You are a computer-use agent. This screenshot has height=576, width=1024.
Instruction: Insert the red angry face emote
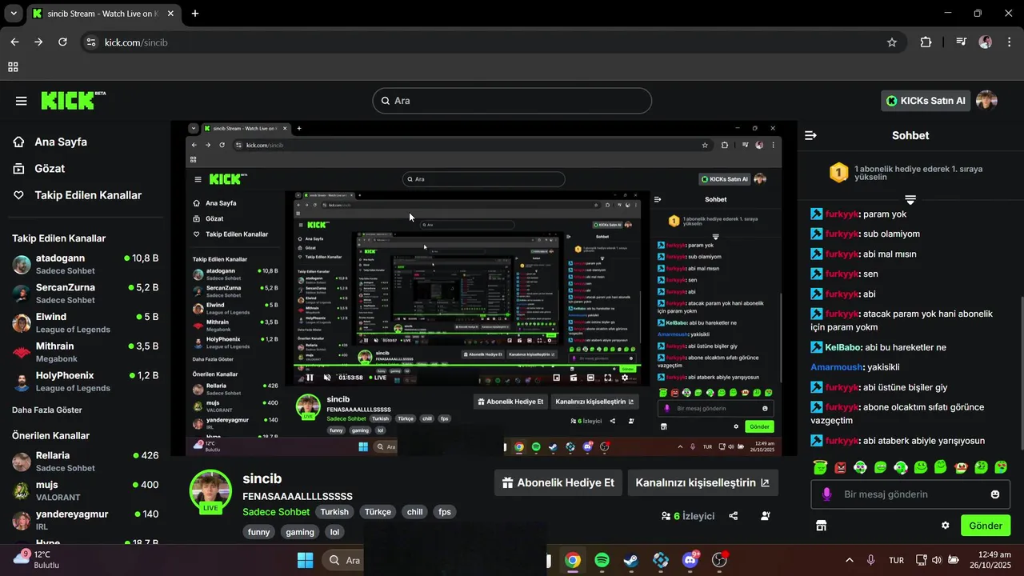pyautogui.click(x=840, y=467)
